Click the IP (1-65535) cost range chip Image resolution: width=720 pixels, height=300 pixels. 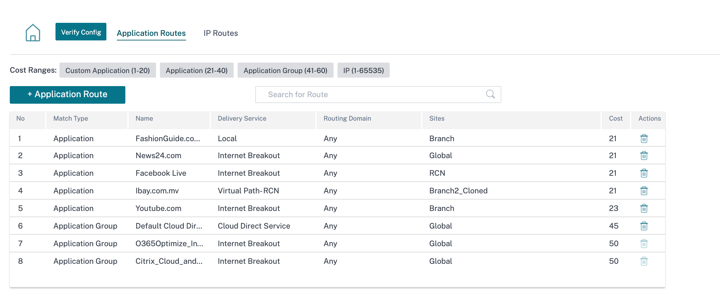point(364,70)
